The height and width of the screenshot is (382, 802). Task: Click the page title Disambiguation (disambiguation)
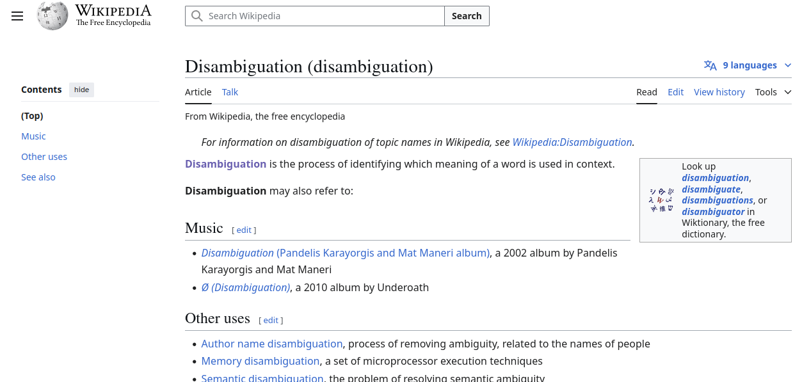coord(309,67)
